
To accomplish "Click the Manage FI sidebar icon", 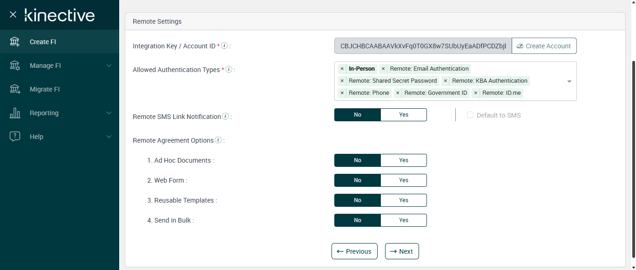I will [15, 66].
